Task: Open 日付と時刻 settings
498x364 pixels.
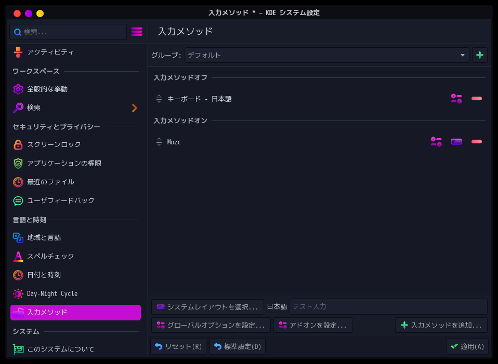Action: pos(75,275)
